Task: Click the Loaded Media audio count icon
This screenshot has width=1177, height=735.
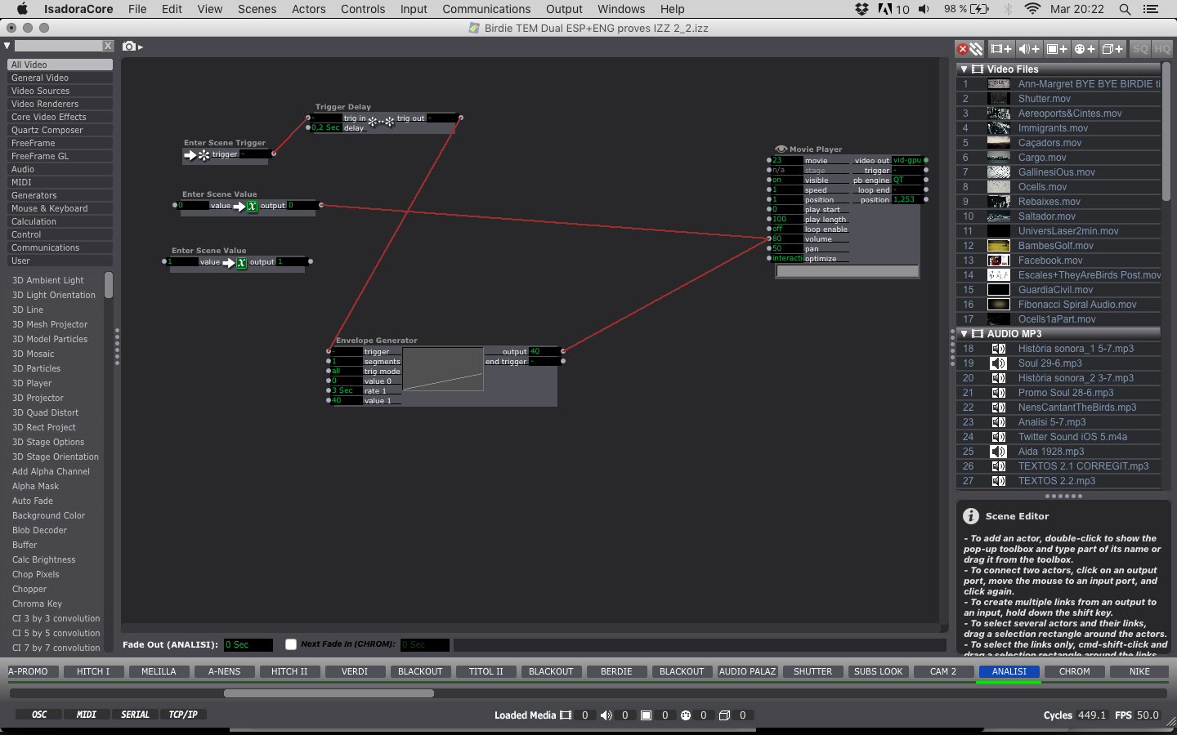Action: click(x=606, y=715)
